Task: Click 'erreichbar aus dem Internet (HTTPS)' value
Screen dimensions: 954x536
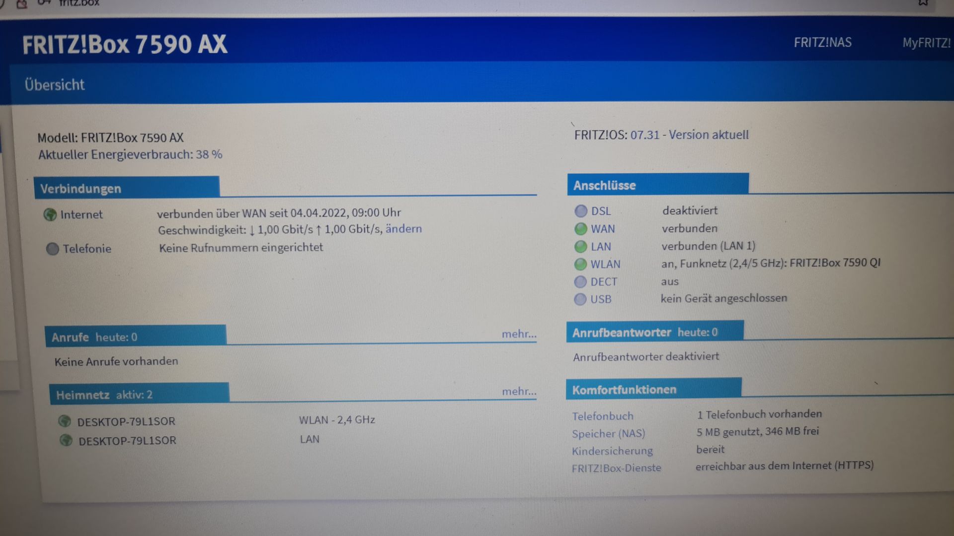Action: click(x=785, y=466)
